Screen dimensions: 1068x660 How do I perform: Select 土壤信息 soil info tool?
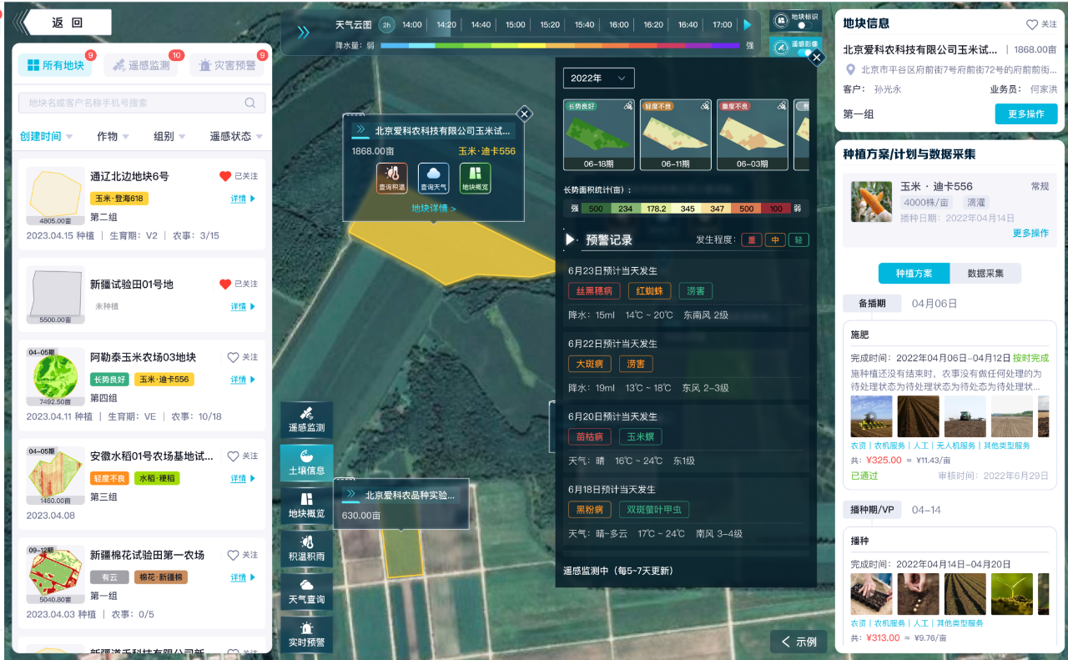coord(306,462)
